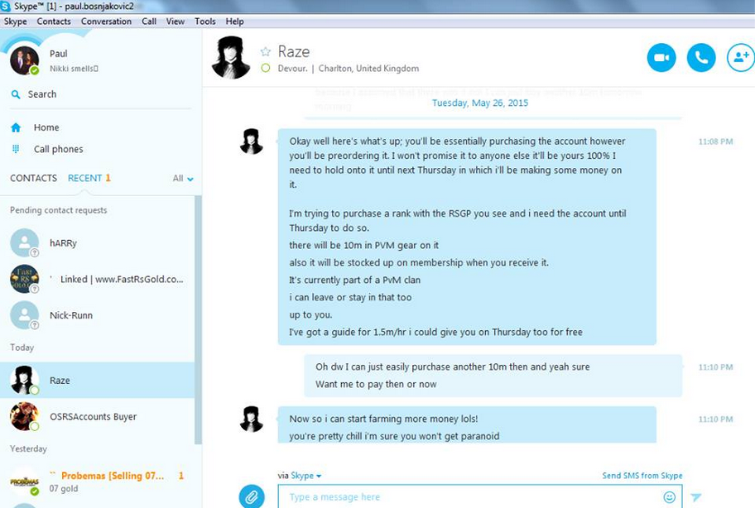
Task: Click Send SMS from Skype link
Action: (642, 475)
